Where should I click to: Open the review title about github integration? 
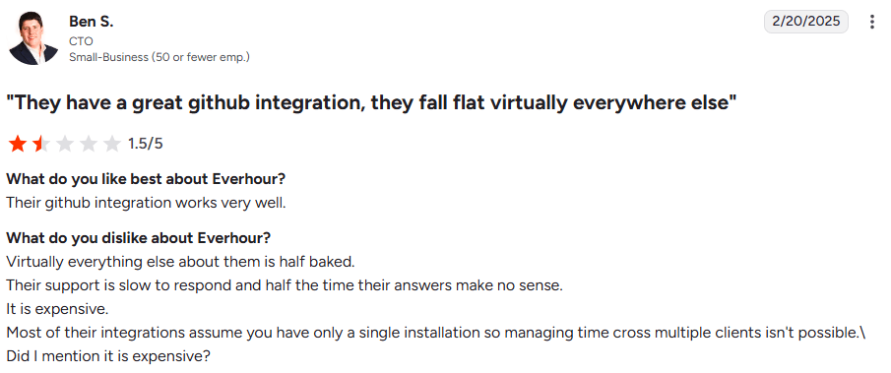click(371, 103)
